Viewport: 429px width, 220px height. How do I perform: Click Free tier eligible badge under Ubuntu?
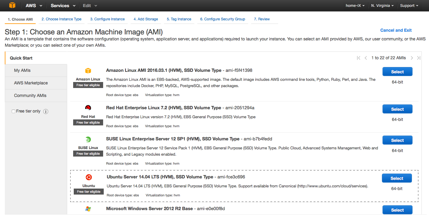(x=89, y=192)
